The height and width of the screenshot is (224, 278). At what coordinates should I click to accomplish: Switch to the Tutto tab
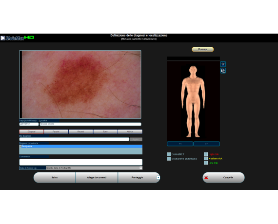coord(105,131)
